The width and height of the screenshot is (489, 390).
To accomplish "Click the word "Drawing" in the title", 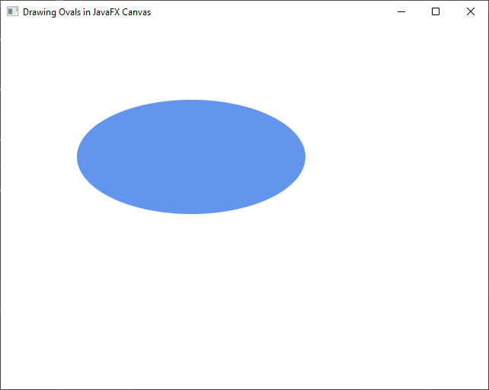I will point(40,12).
